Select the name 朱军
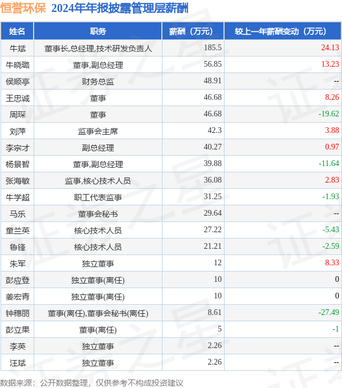 point(17,264)
